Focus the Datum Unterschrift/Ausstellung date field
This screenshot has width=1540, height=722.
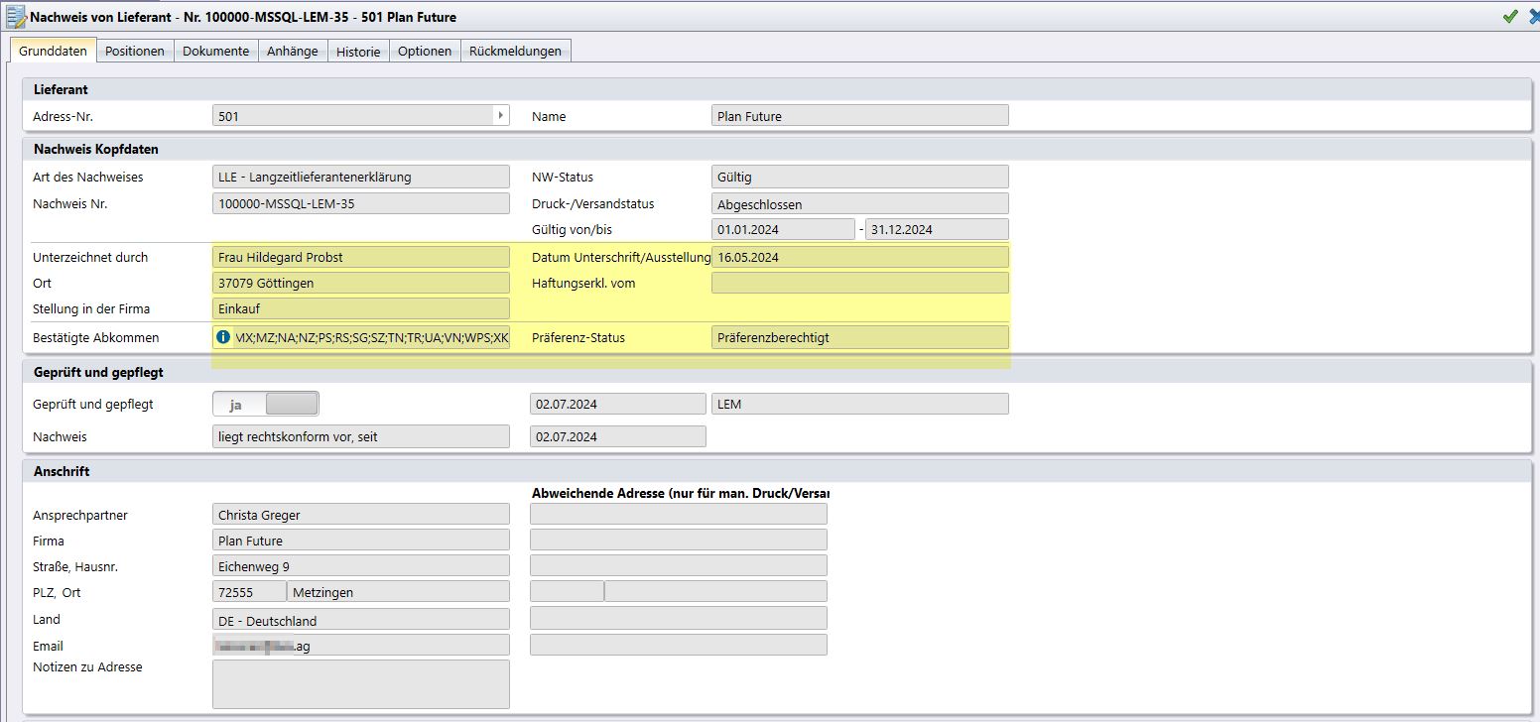(859, 257)
